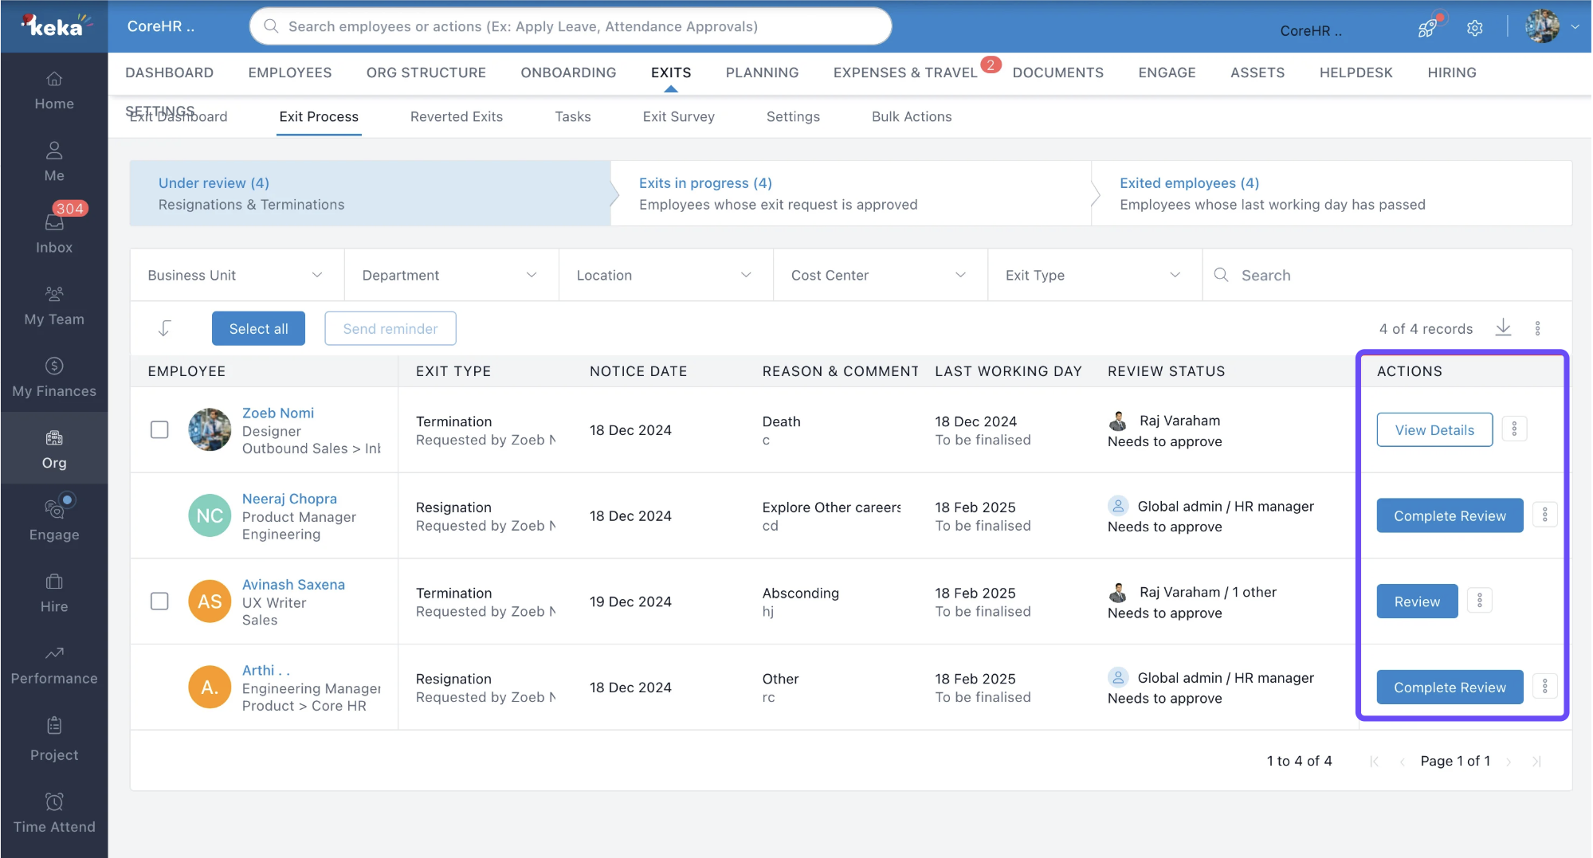Select the Exits in progress stage
This screenshot has height=858, width=1593.
pos(849,194)
